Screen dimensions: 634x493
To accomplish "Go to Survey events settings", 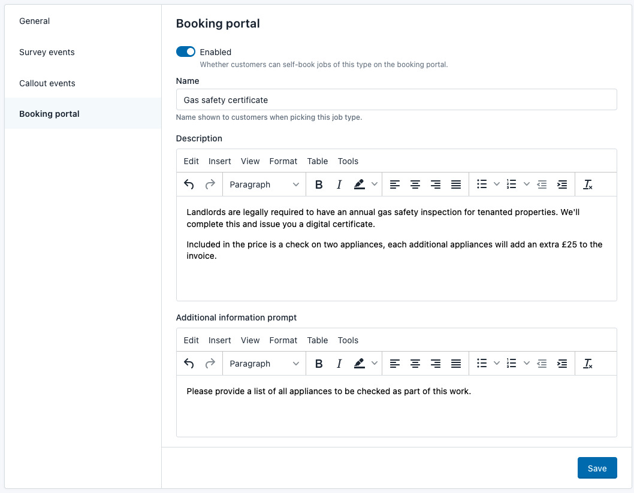I will point(47,52).
